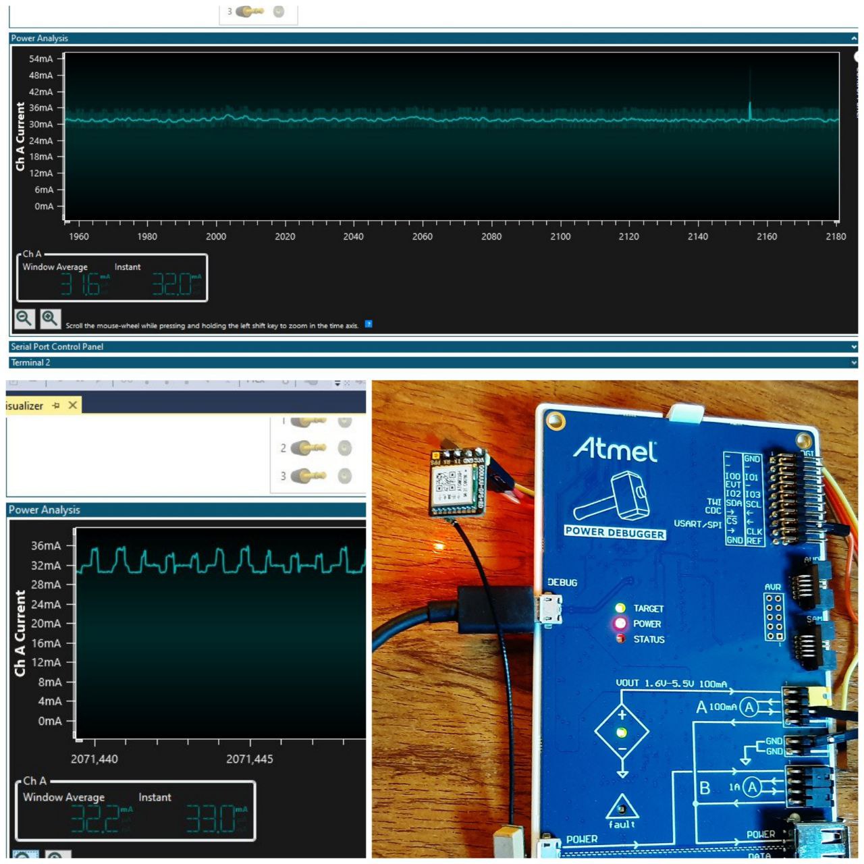Expand the Serial Port Control Panel section

tap(854, 347)
